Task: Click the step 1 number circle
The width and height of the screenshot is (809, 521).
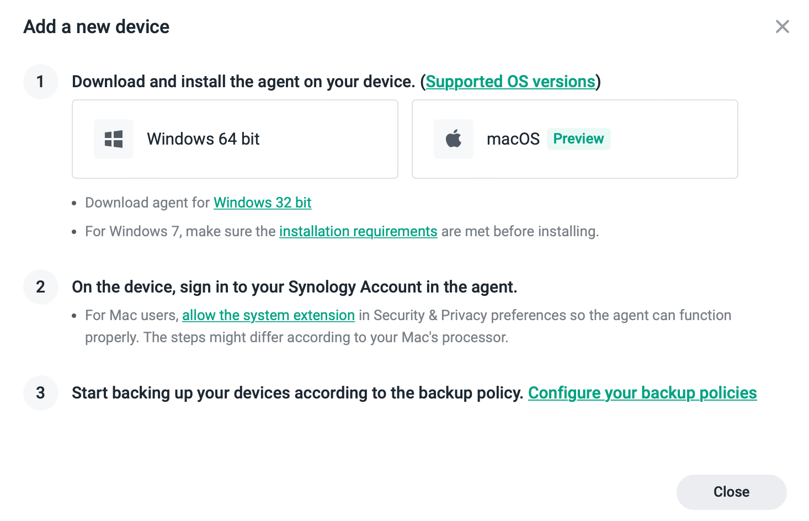Action: point(41,82)
